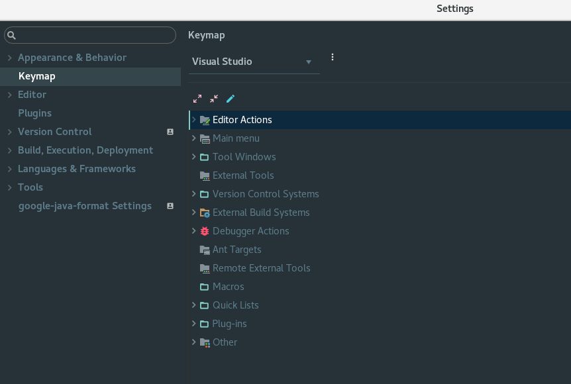Select the Main menu row text

coord(236,138)
